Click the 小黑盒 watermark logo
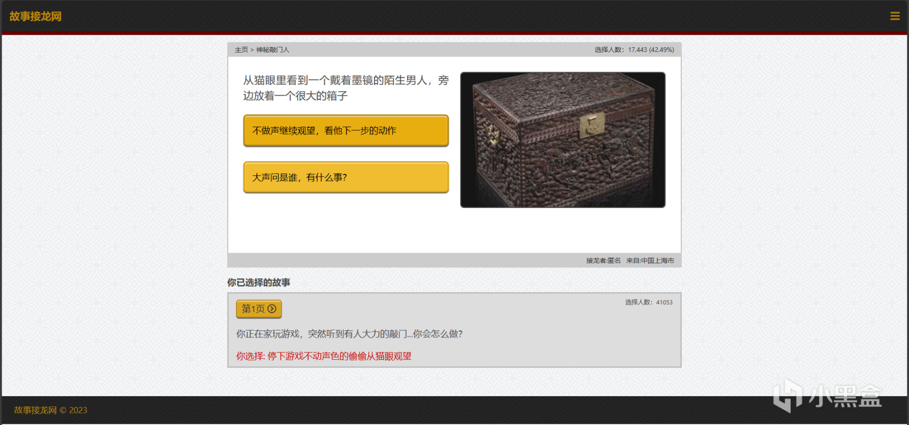The height and width of the screenshot is (425, 909). 827,396
